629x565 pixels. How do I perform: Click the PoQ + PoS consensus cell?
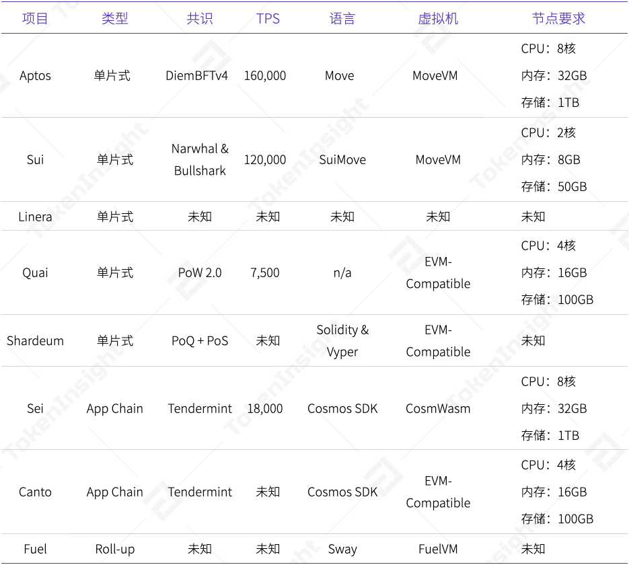coord(200,340)
